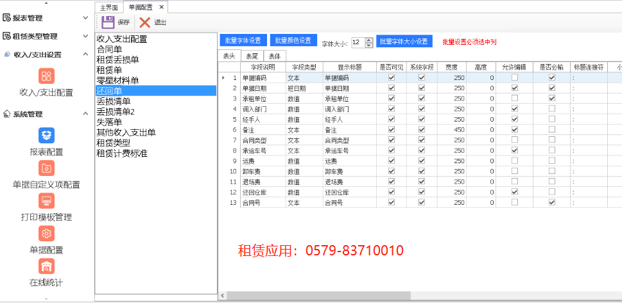Screen dimensions: 622x304
Task: Click 字段类型 cell 短日期
Action: click(x=304, y=88)
